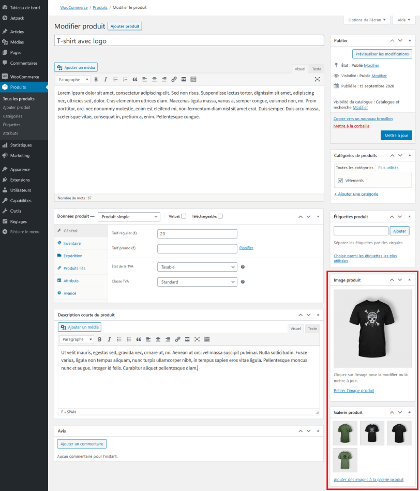Click bulleted list icon in short description editor

(119, 339)
